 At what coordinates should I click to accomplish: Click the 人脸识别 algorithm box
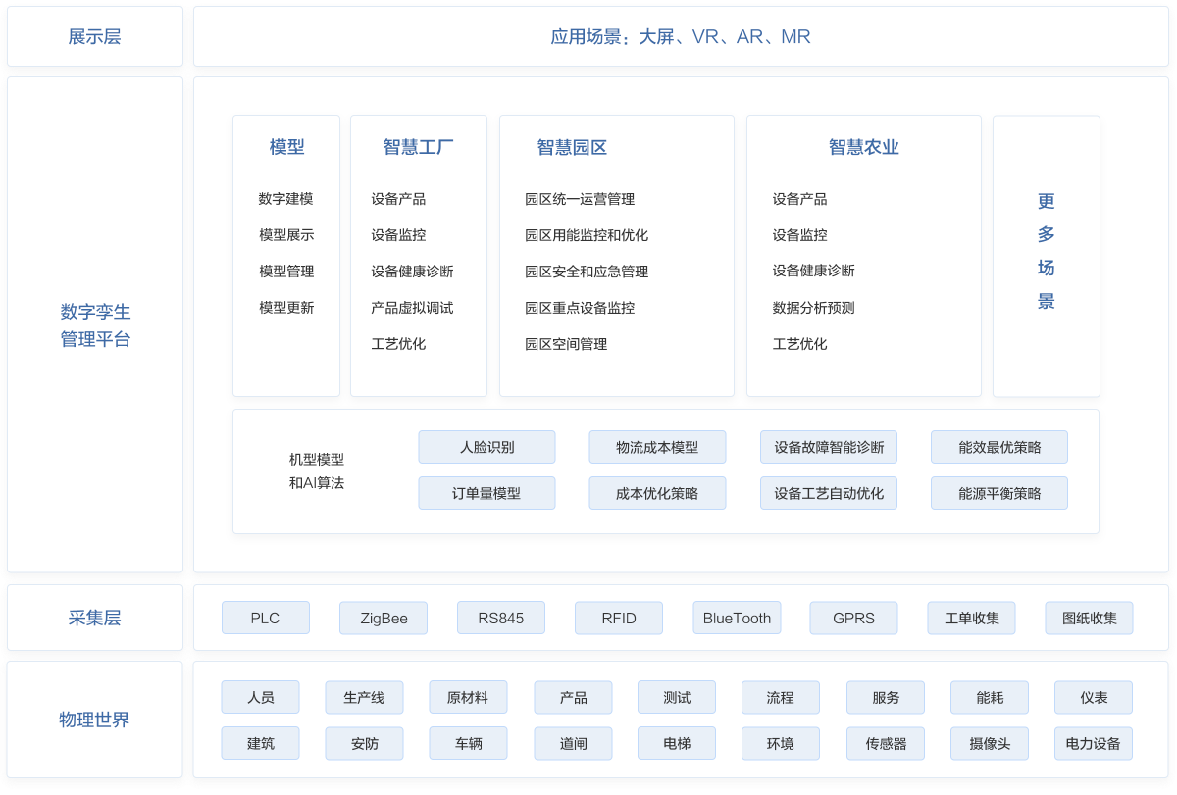tap(486, 447)
